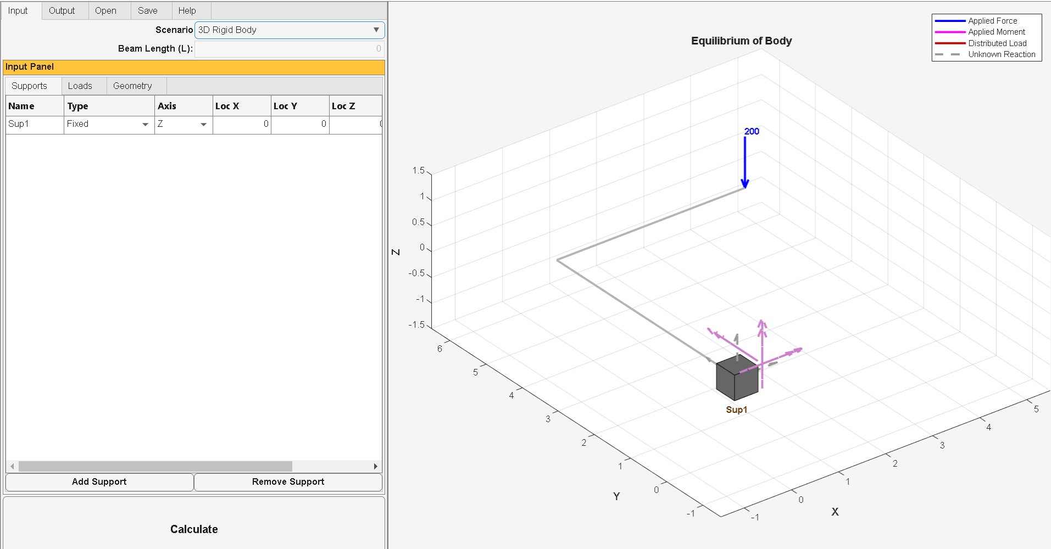Edit the Loc X cell for Sup1

coord(242,124)
